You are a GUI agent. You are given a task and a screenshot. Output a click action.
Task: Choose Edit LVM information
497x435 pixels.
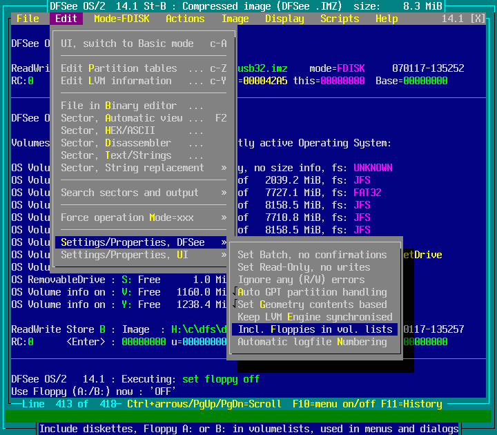[144, 81]
